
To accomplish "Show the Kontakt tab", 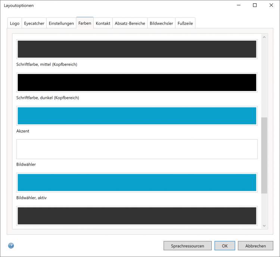I will (103, 23).
